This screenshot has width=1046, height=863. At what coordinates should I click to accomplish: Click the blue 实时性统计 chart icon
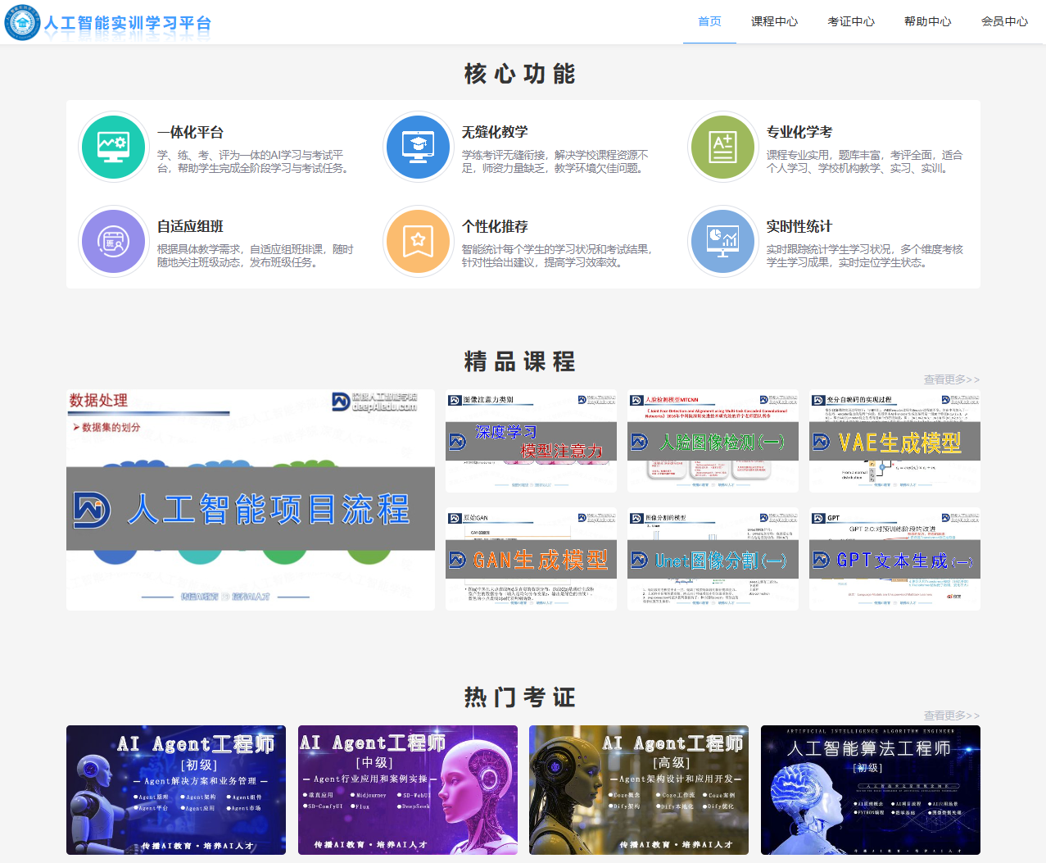click(722, 242)
